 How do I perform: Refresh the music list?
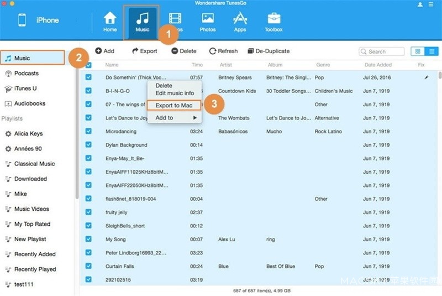click(223, 51)
